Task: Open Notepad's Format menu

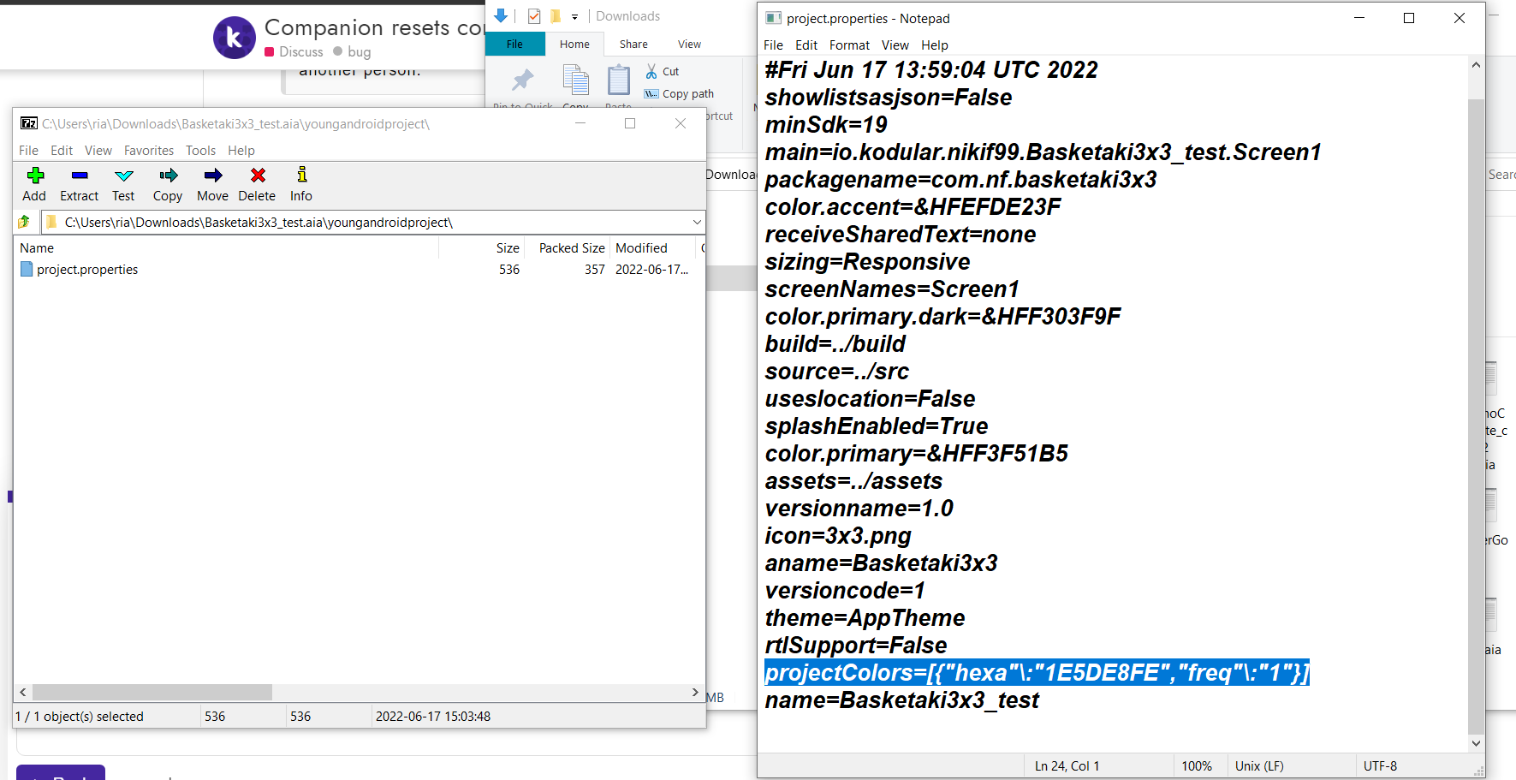Action: pyautogui.click(x=849, y=45)
